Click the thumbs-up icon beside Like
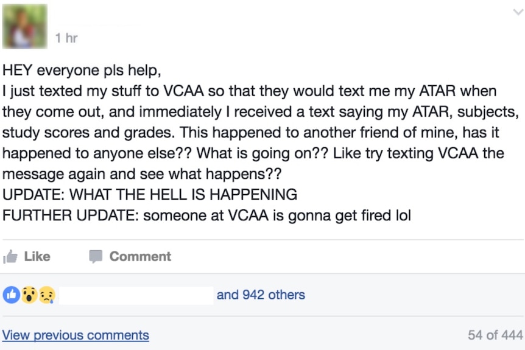This screenshot has height=350, width=525. pos(10,257)
